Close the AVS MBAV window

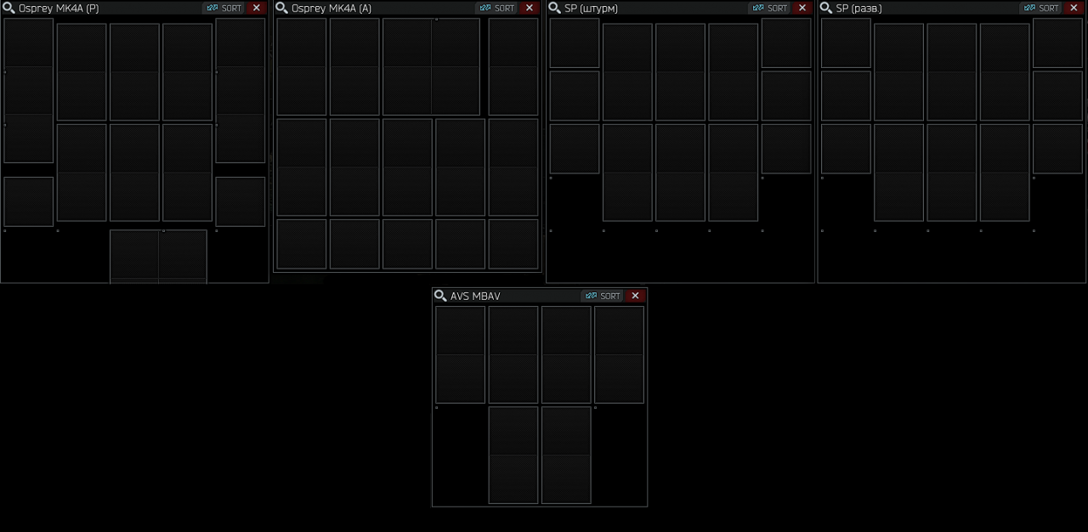[635, 296]
